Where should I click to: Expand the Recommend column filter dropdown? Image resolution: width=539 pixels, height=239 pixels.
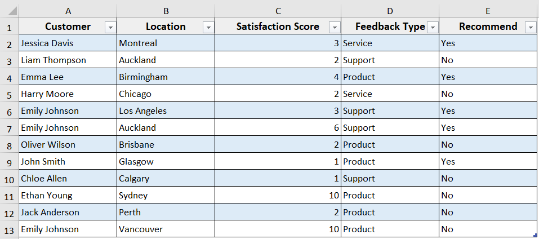(530, 27)
